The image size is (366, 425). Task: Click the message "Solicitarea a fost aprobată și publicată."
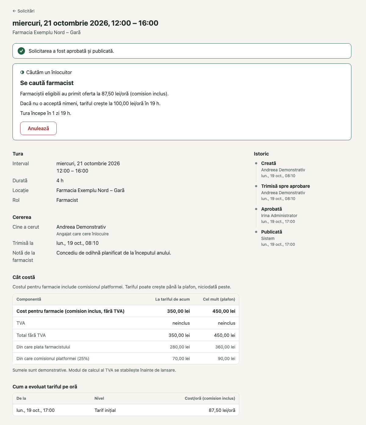[x=71, y=51]
